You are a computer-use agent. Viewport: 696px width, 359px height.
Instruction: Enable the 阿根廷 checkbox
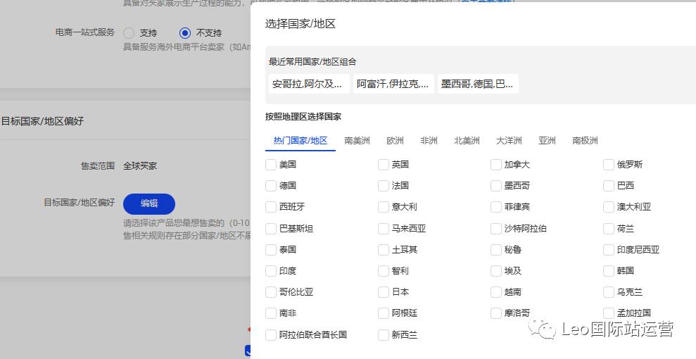pyautogui.click(x=384, y=313)
